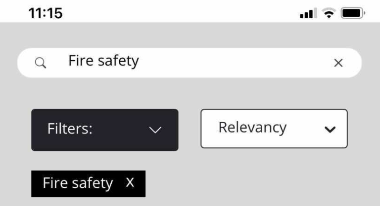Screen dimensions: 380x206
Task: Remove the Fire safety filter tag
Action: click(x=130, y=183)
